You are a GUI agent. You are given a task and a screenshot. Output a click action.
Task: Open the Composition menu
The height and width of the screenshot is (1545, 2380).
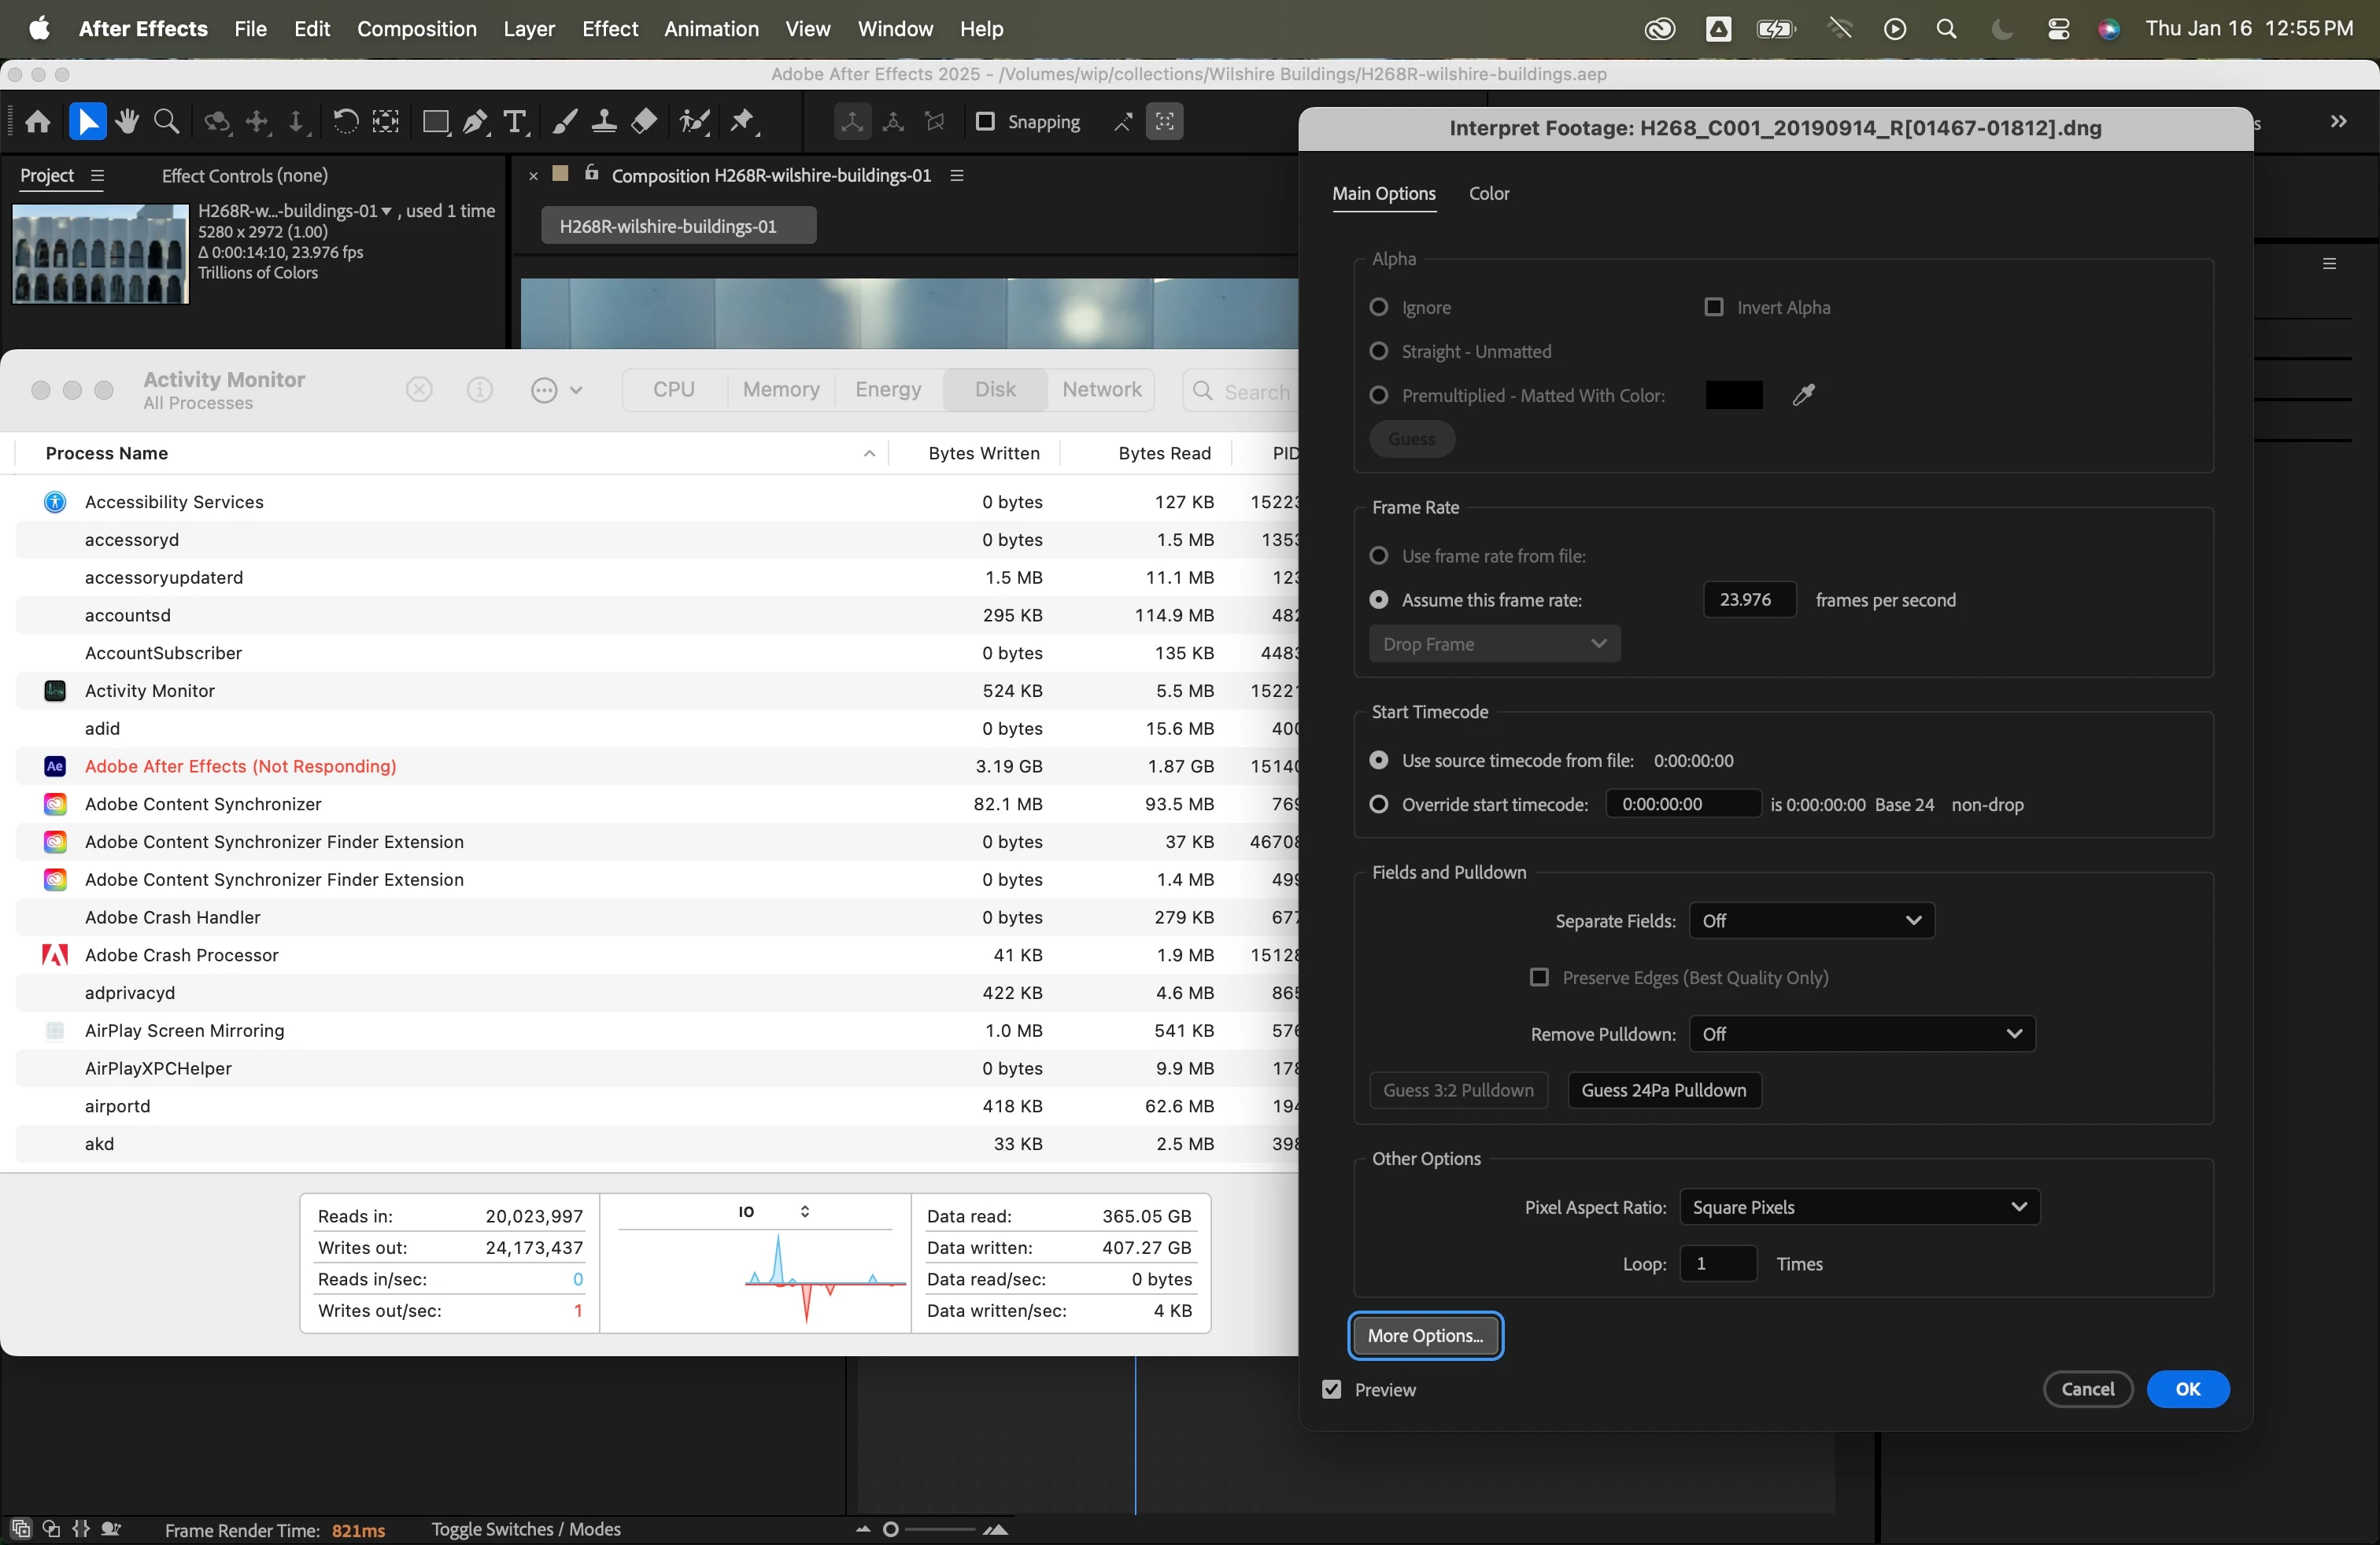(416, 29)
